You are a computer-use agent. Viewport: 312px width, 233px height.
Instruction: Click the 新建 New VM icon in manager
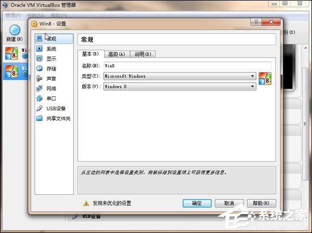[15, 30]
